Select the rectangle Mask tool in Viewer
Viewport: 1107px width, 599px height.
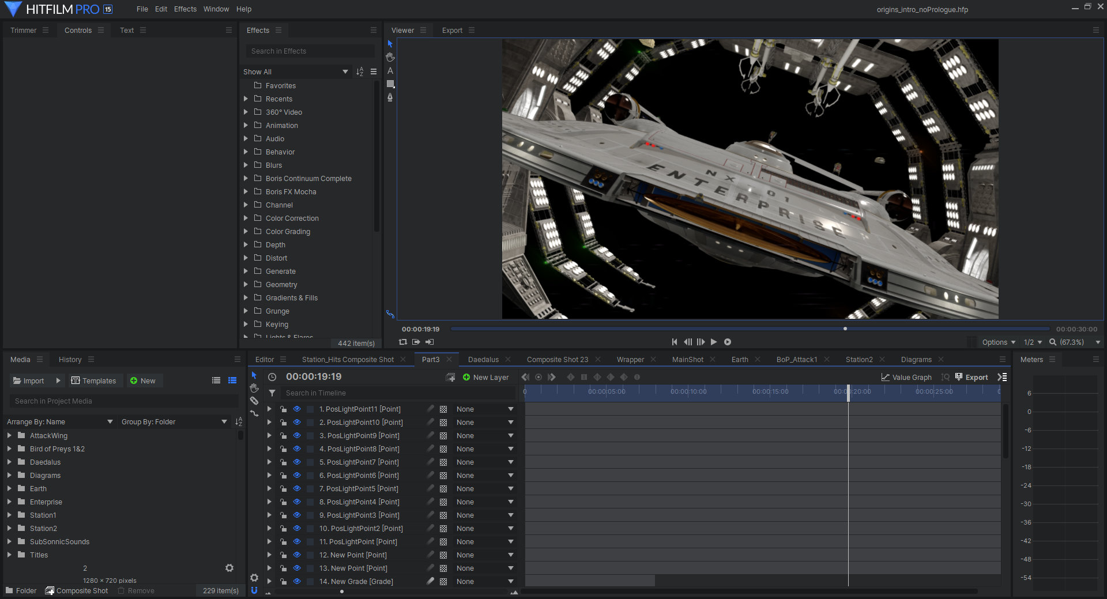390,84
